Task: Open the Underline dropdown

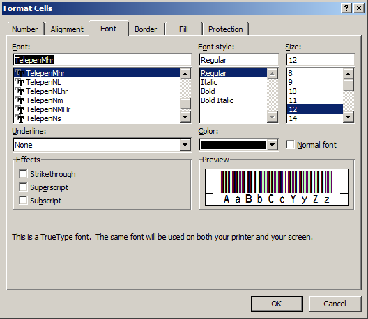Action: click(x=185, y=145)
